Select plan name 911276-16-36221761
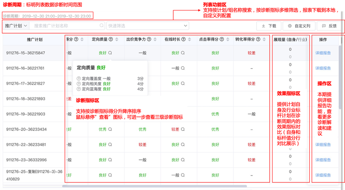Image resolution: width=345 pixels, height=190 pixels. click(25, 68)
